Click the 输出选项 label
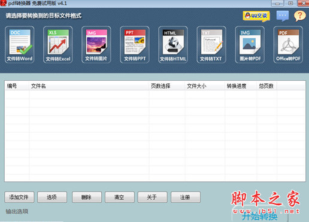Image resolution: width=309 pixels, height=222 pixels. [17, 211]
